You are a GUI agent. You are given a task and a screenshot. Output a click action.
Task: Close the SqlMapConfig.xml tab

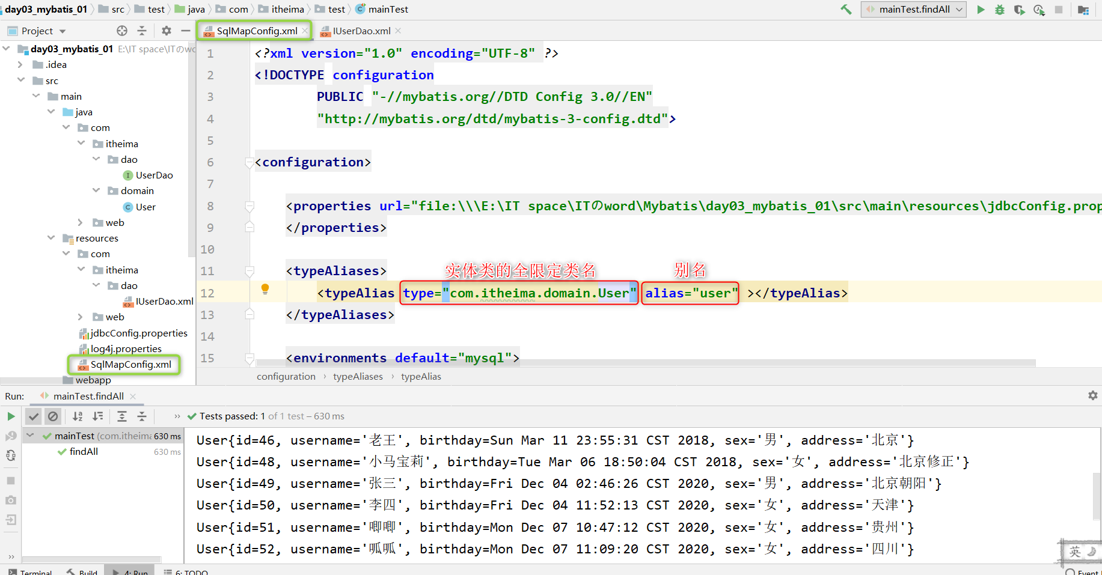(305, 31)
